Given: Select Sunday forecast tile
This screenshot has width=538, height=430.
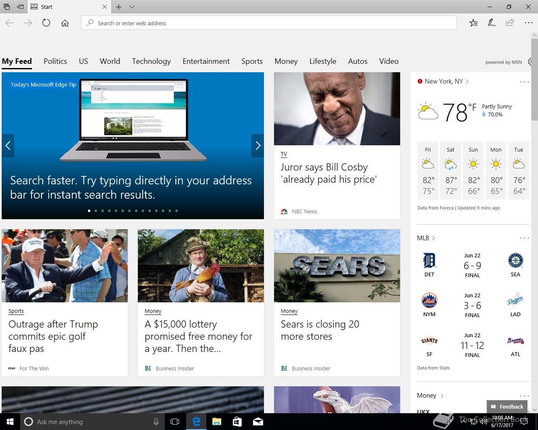Looking at the screenshot, I should [x=473, y=170].
